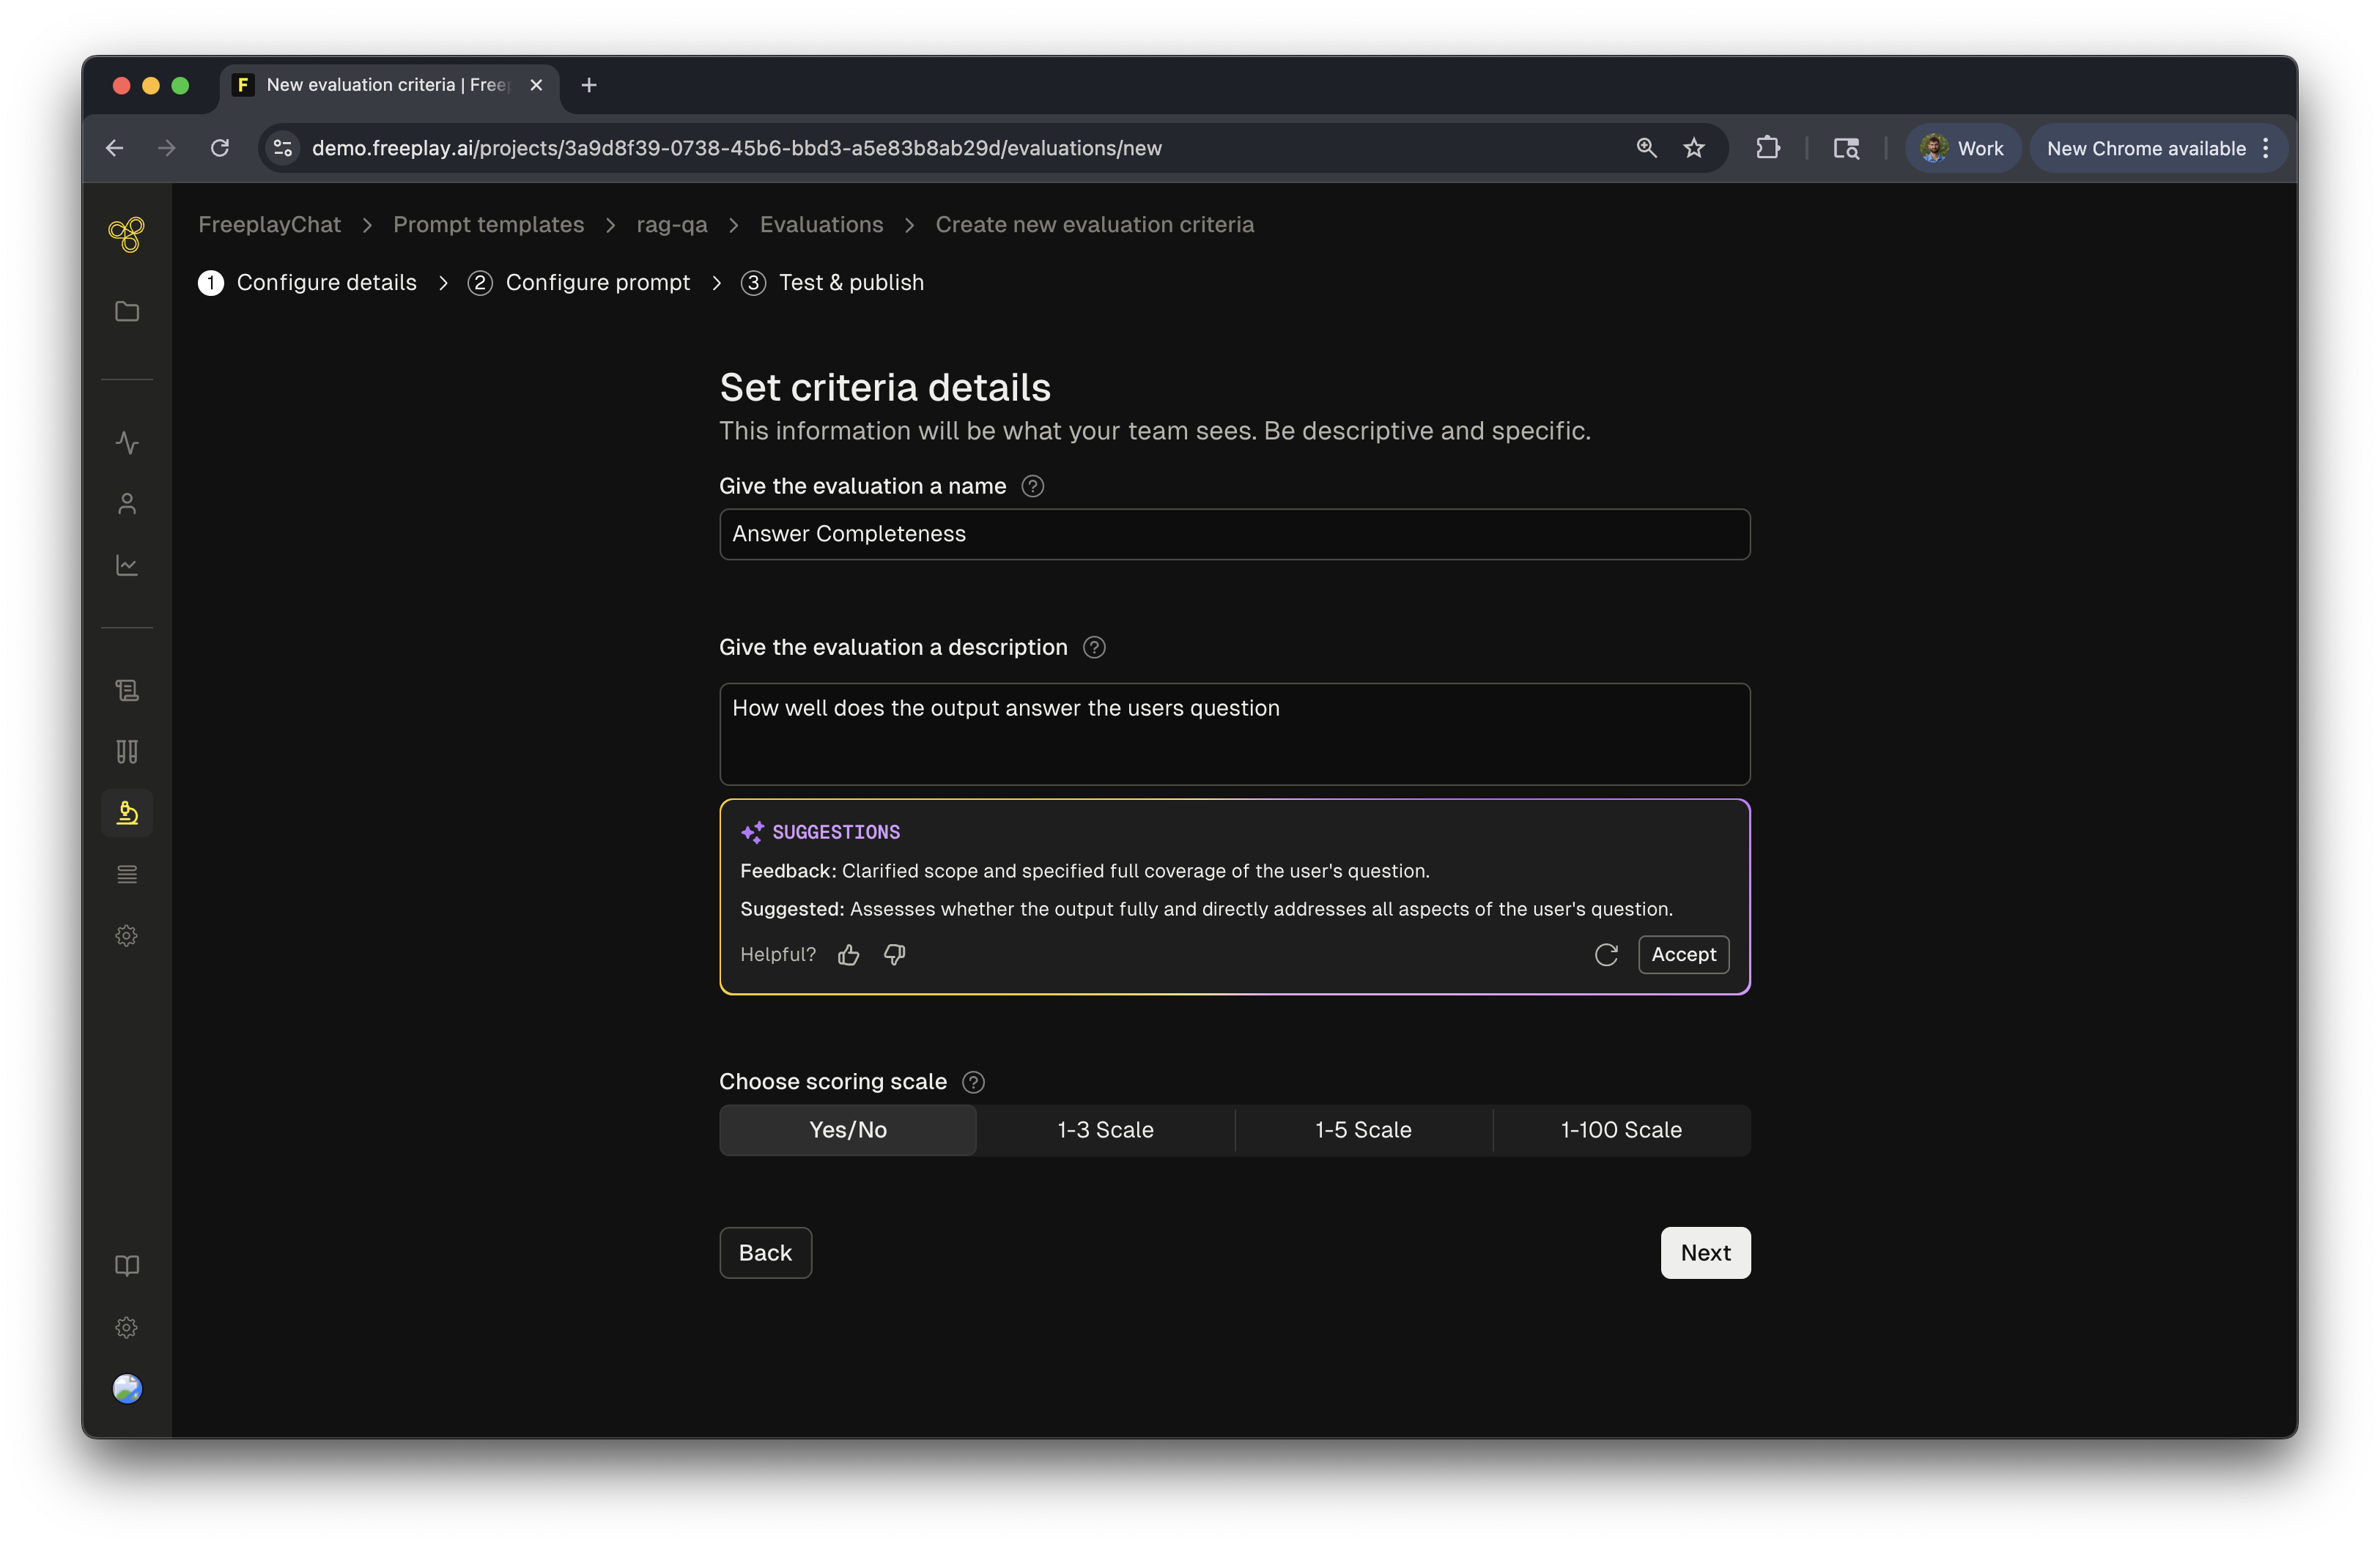The height and width of the screenshot is (1547, 2380).
Task: Click Evaluations in the breadcrumb
Action: pos(821,225)
